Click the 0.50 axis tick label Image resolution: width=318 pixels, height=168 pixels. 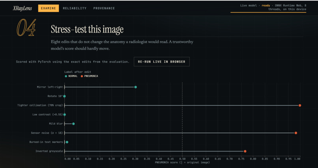point(182,159)
